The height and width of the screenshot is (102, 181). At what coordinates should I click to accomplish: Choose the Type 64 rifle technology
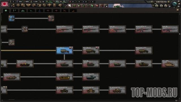point(117,29)
